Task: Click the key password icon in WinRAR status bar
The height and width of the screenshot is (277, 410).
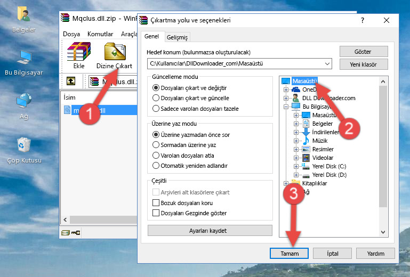Action: (x=76, y=232)
